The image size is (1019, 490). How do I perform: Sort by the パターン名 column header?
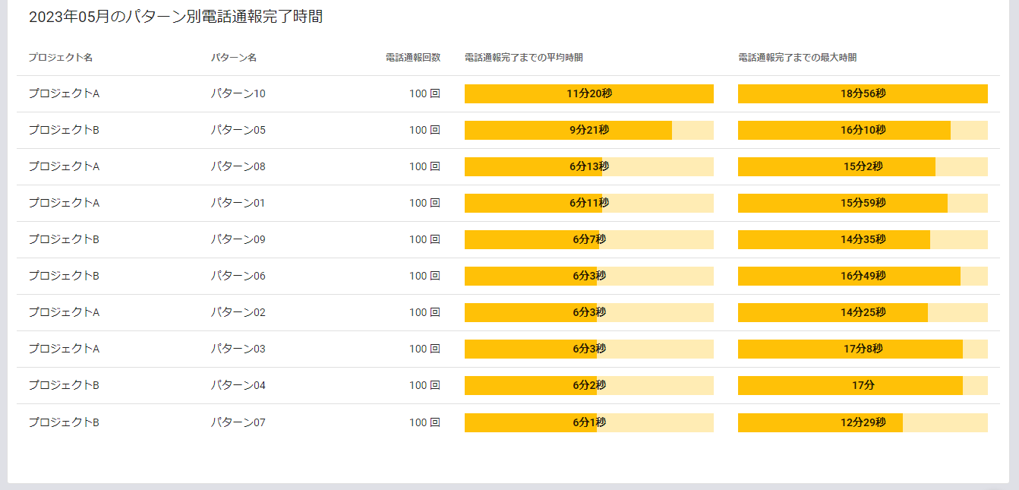click(234, 58)
